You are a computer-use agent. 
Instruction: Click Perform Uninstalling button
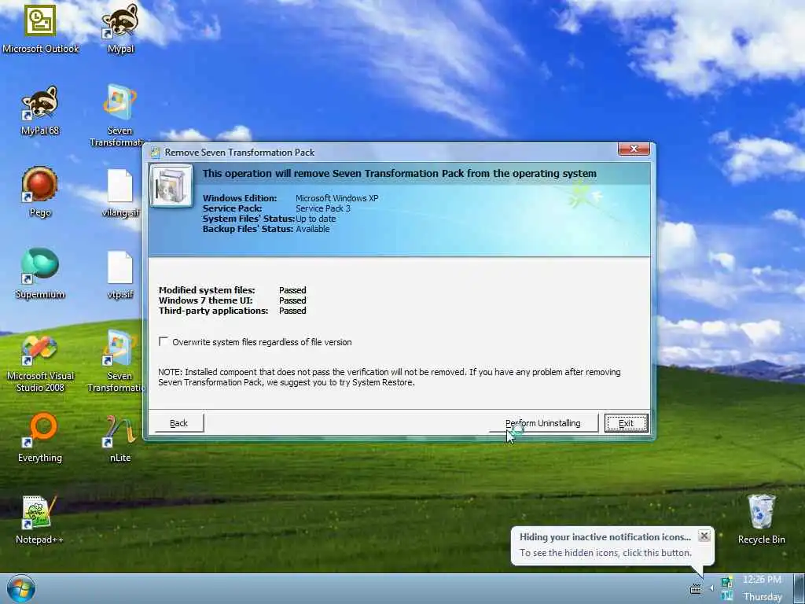point(542,423)
